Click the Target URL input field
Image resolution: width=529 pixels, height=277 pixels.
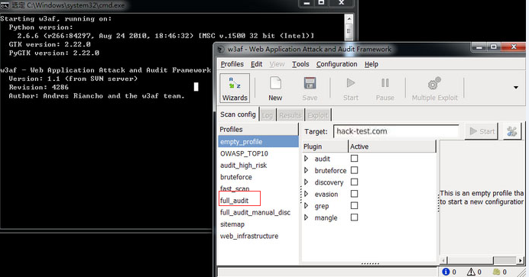(397, 131)
